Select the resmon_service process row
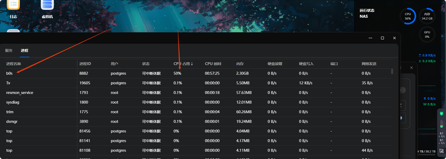This screenshot has width=446, height=159. click(198, 93)
